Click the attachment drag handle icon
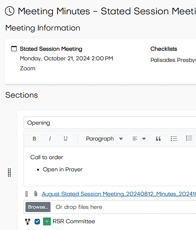Image resolution: width=196 pixels, height=230 pixels. pyautogui.click(x=27, y=194)
